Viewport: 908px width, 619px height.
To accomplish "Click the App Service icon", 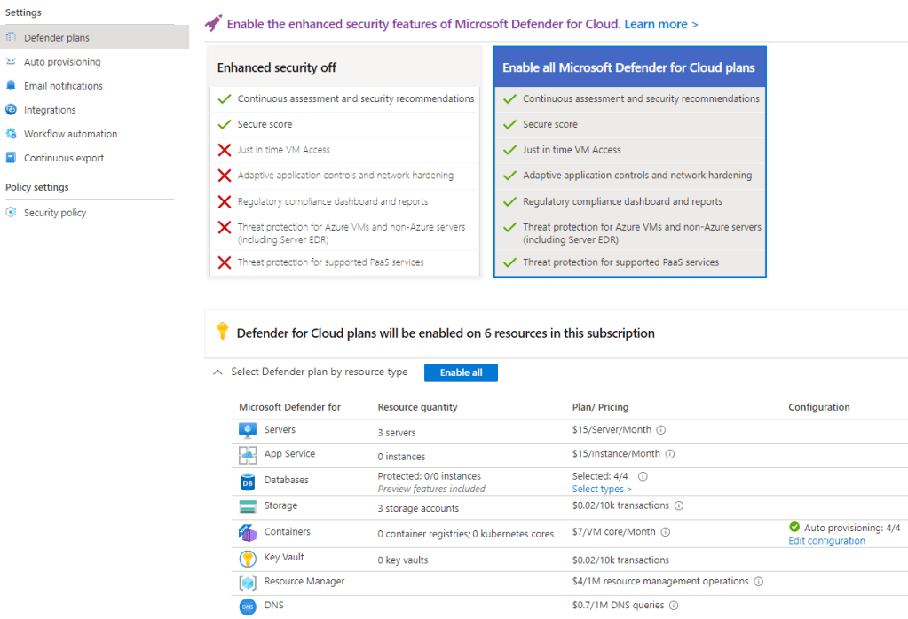I will (x=248, y=455).
